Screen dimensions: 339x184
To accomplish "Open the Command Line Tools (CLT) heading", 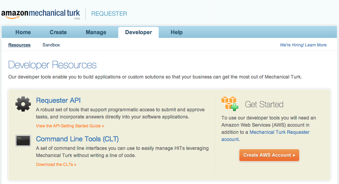I will pos(77,139).
